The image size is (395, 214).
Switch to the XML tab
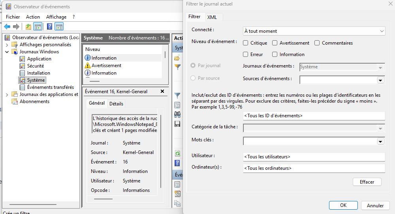[x=212, y=17]
